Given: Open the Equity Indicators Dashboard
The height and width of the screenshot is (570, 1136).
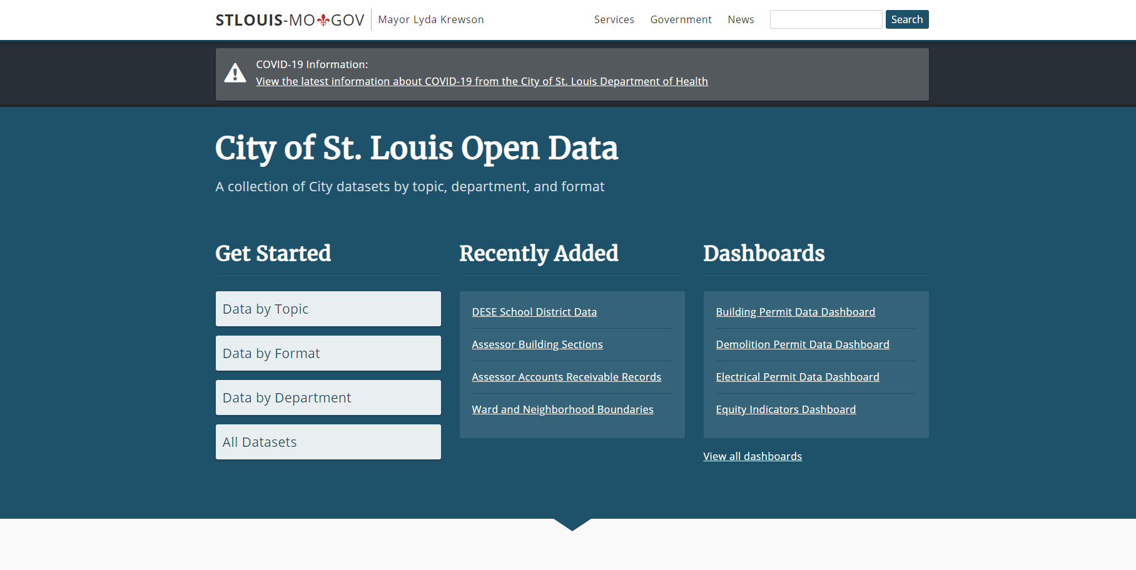Looking at the screenshot, I should point(786,409).
